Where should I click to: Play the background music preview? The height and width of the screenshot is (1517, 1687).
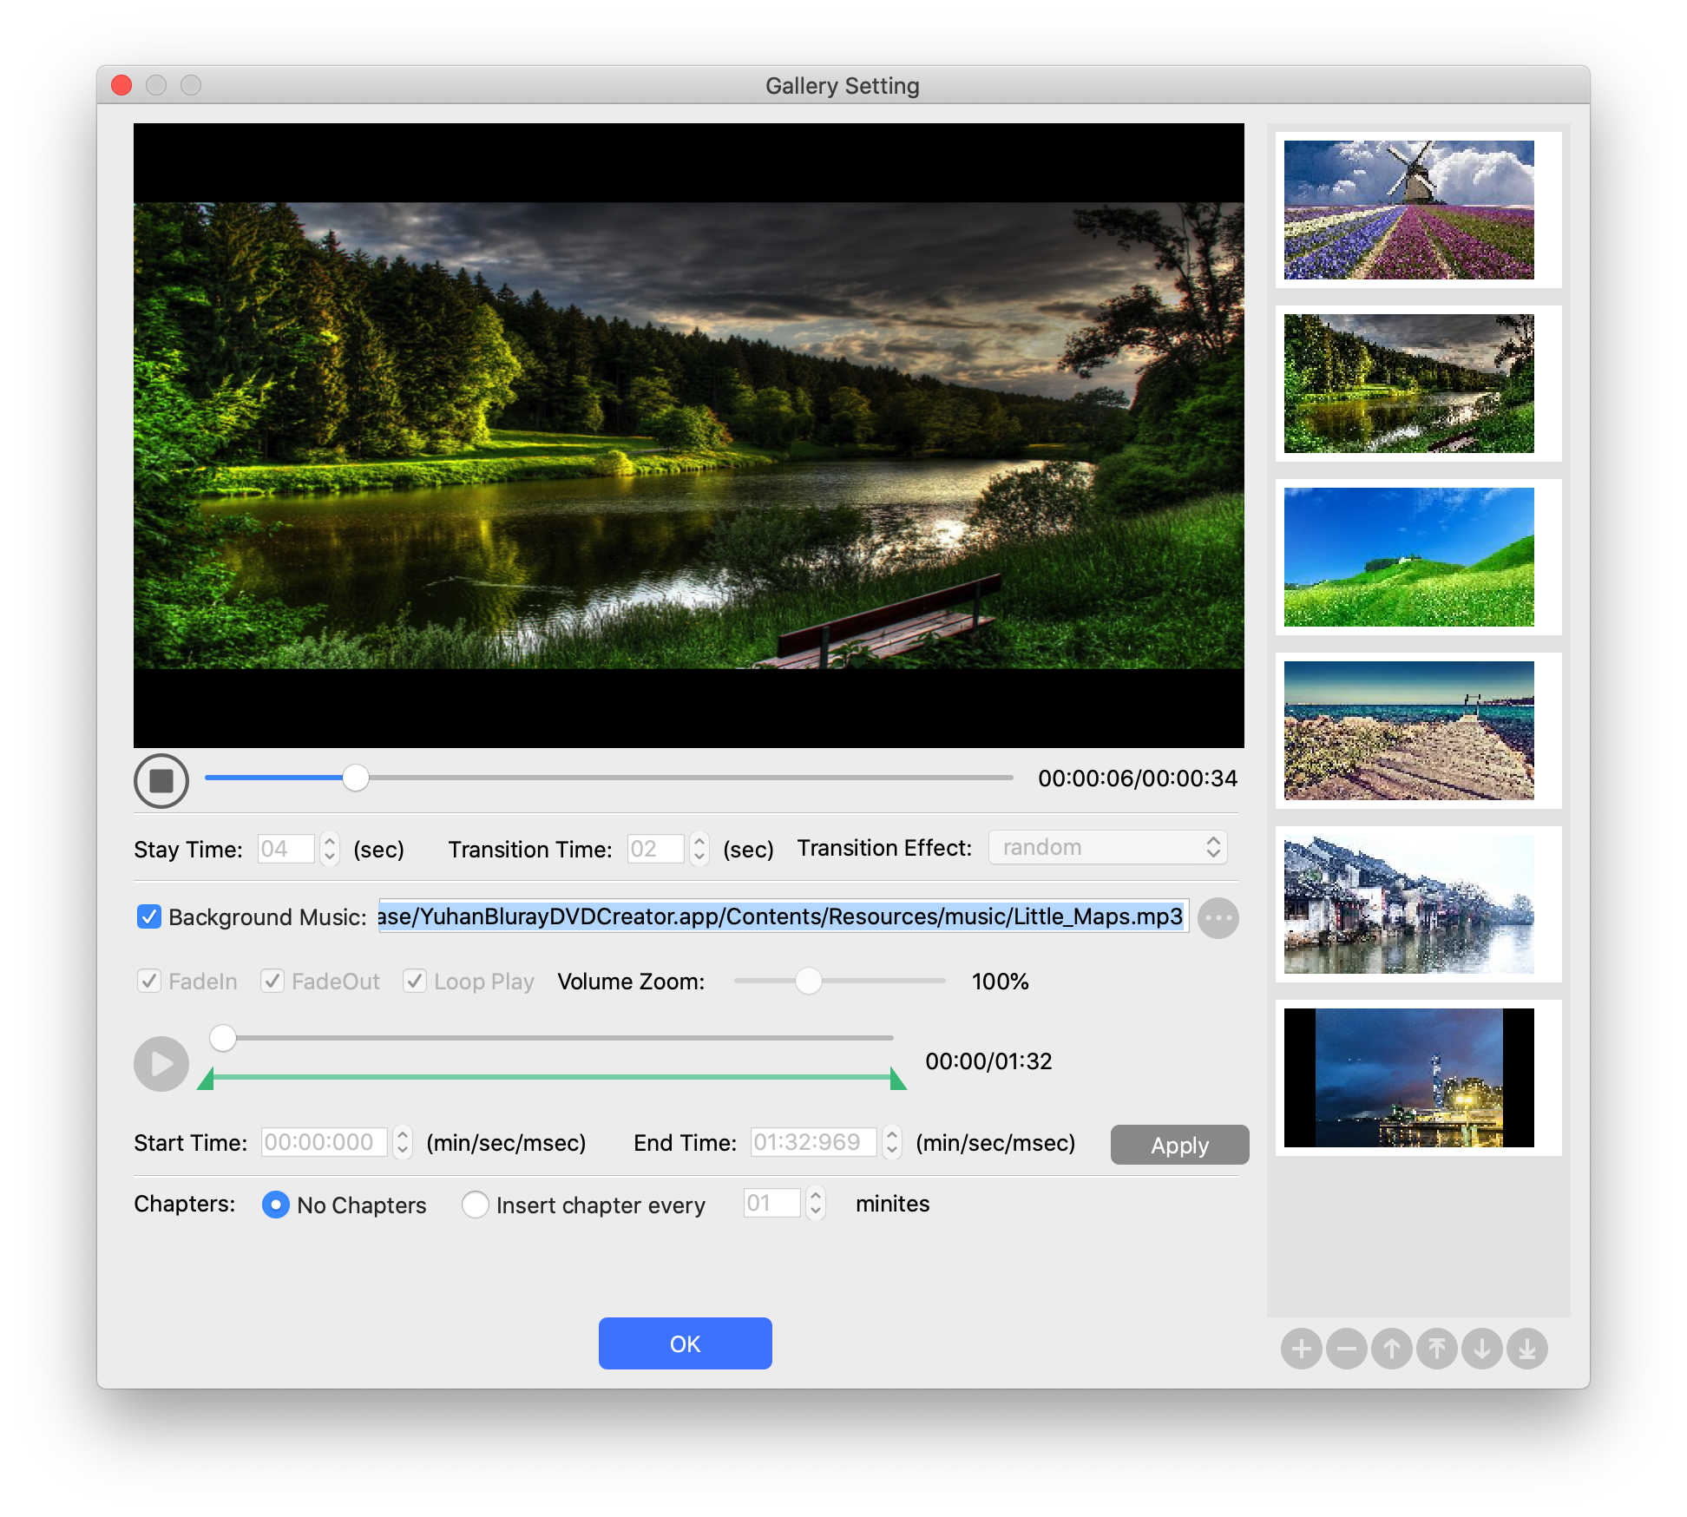click(161, 1063)
